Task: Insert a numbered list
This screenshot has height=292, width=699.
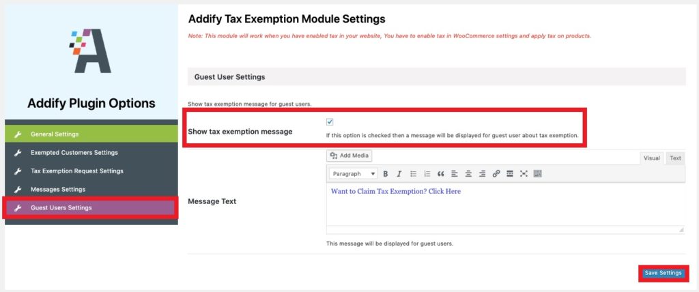Action: pos(427,174)
